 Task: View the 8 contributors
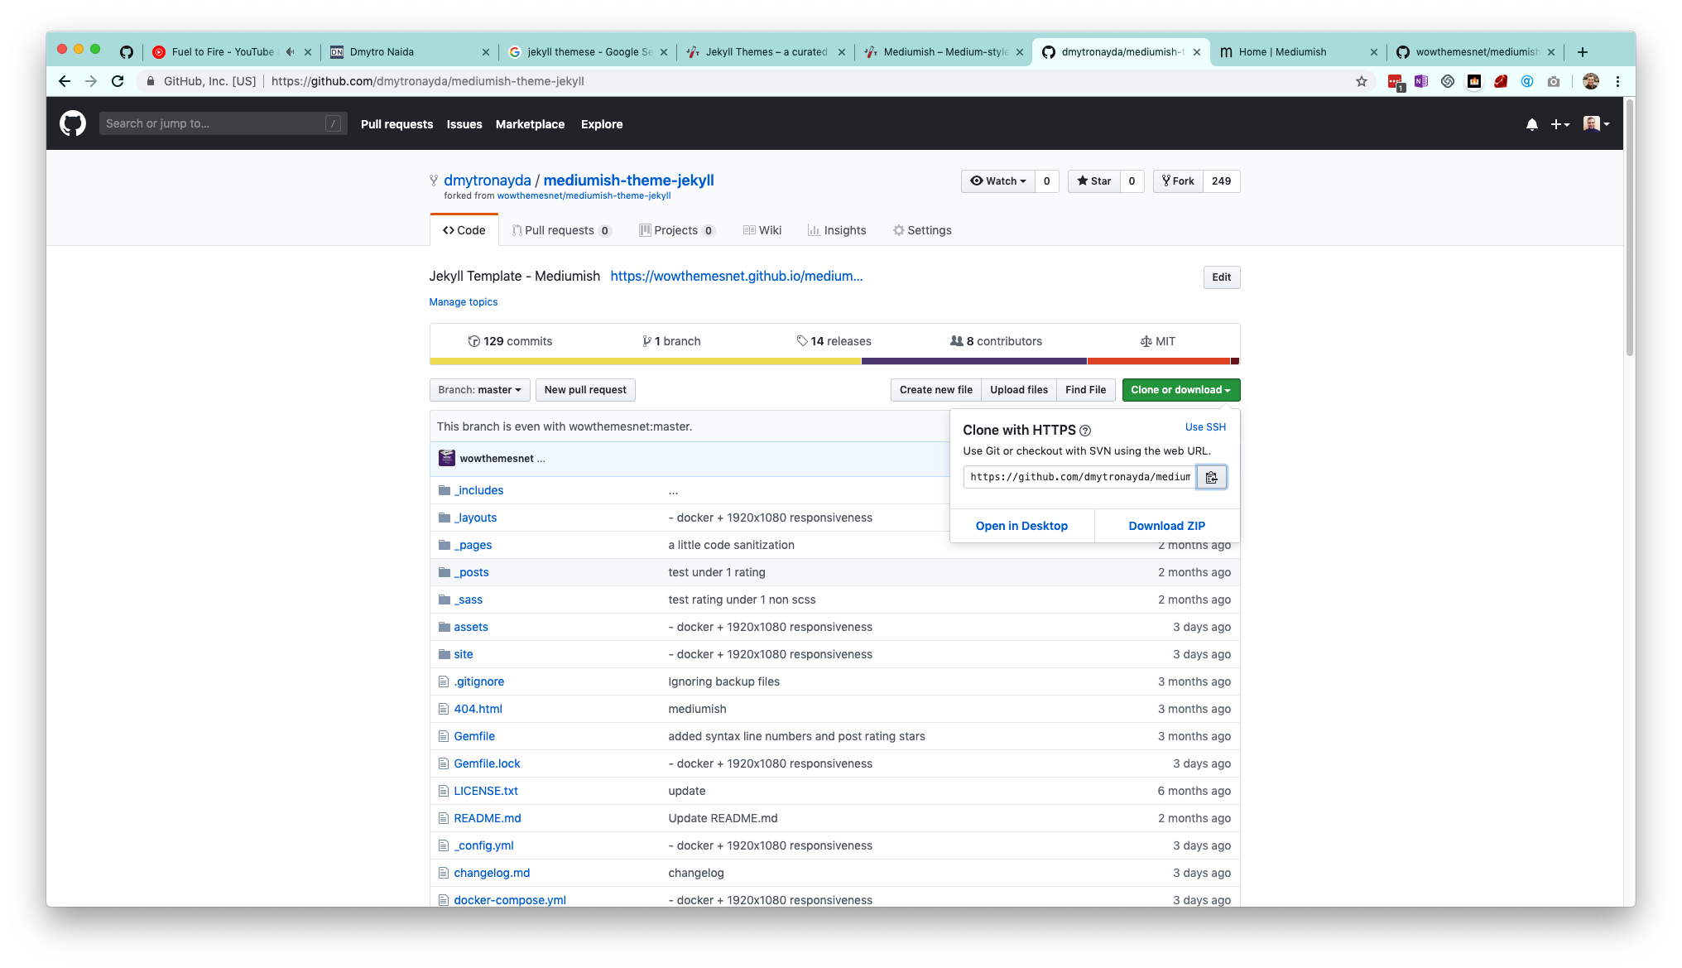point(996,341)
